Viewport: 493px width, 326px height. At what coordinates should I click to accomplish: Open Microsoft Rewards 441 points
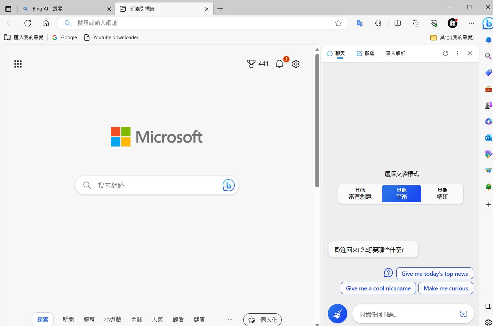[x=258, y=64]
